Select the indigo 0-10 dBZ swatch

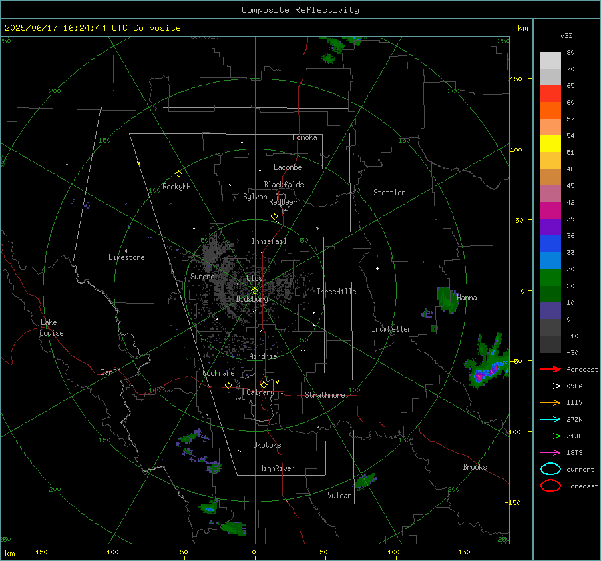pos(550,311)
